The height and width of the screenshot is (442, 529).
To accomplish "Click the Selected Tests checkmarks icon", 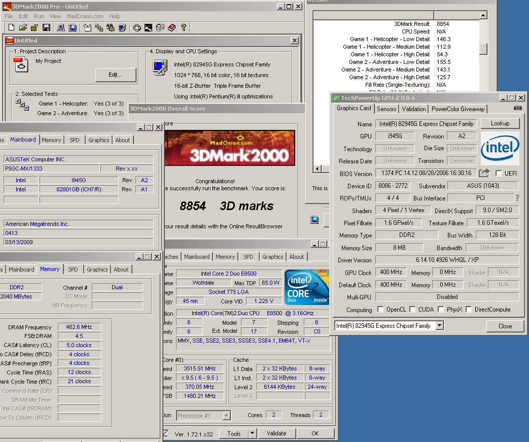I will point(22,104).
